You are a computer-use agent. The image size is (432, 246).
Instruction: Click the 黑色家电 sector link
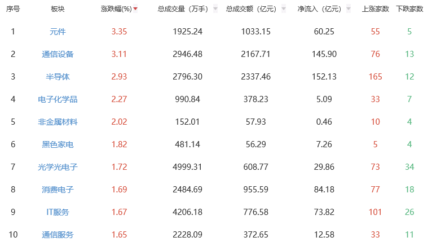pyautogui.click(x=58, y=144)
